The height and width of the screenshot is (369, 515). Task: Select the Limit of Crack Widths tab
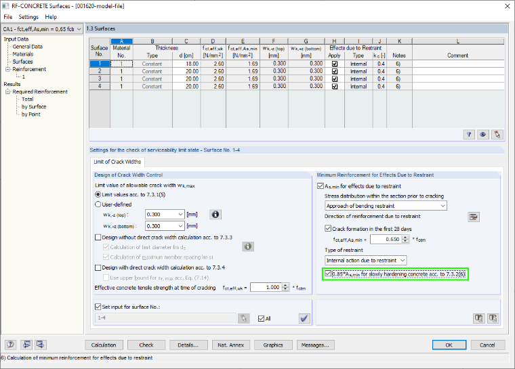tap(117, 162)
